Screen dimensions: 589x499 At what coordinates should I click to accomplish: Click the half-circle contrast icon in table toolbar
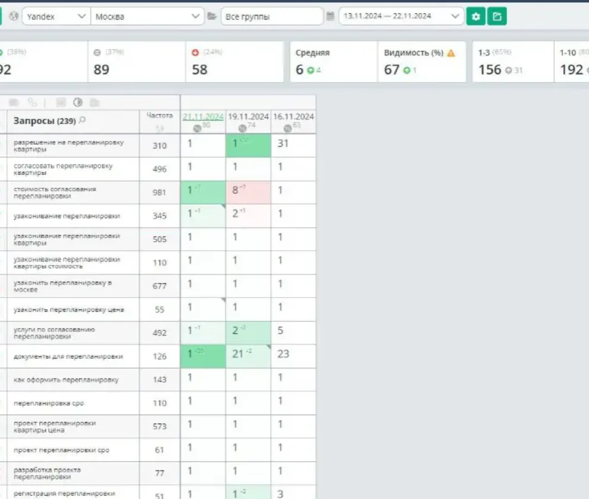point(78,102)
